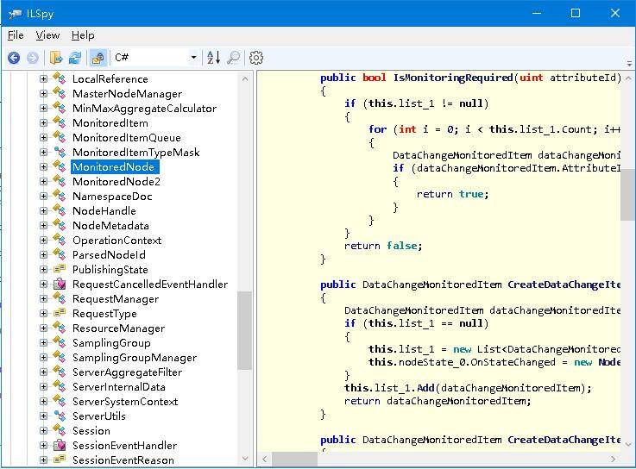Select MonitoredNode2 in the tree
The height and width of the screenshot is (469, 636).
pos(116,182)
